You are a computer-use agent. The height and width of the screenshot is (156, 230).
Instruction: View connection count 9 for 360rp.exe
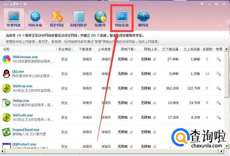pyautogui.click(x=207, y=103)
